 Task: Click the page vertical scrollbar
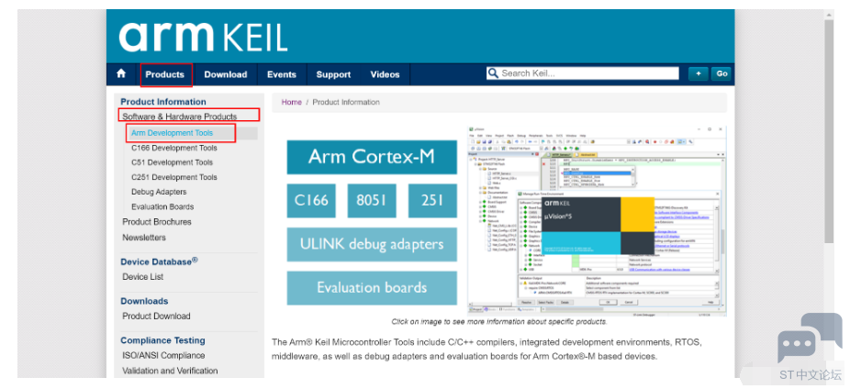pos(829,130)
